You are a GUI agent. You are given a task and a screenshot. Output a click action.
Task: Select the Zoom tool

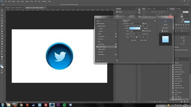click(2, 59)
